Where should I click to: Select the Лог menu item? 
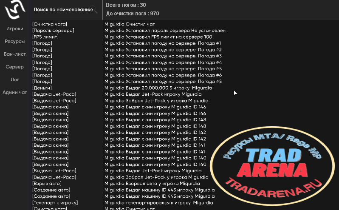click(15, 79)
